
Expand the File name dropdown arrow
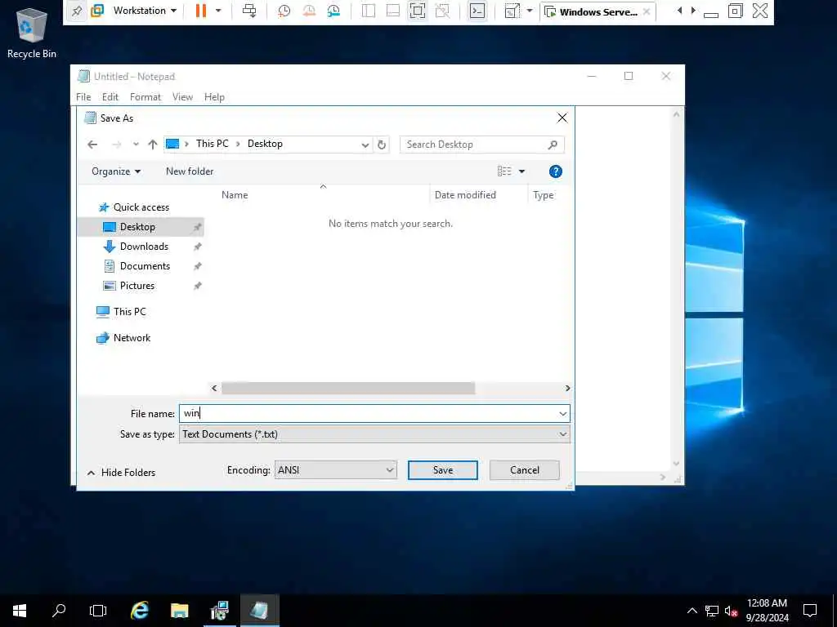(x=562, y=413)
